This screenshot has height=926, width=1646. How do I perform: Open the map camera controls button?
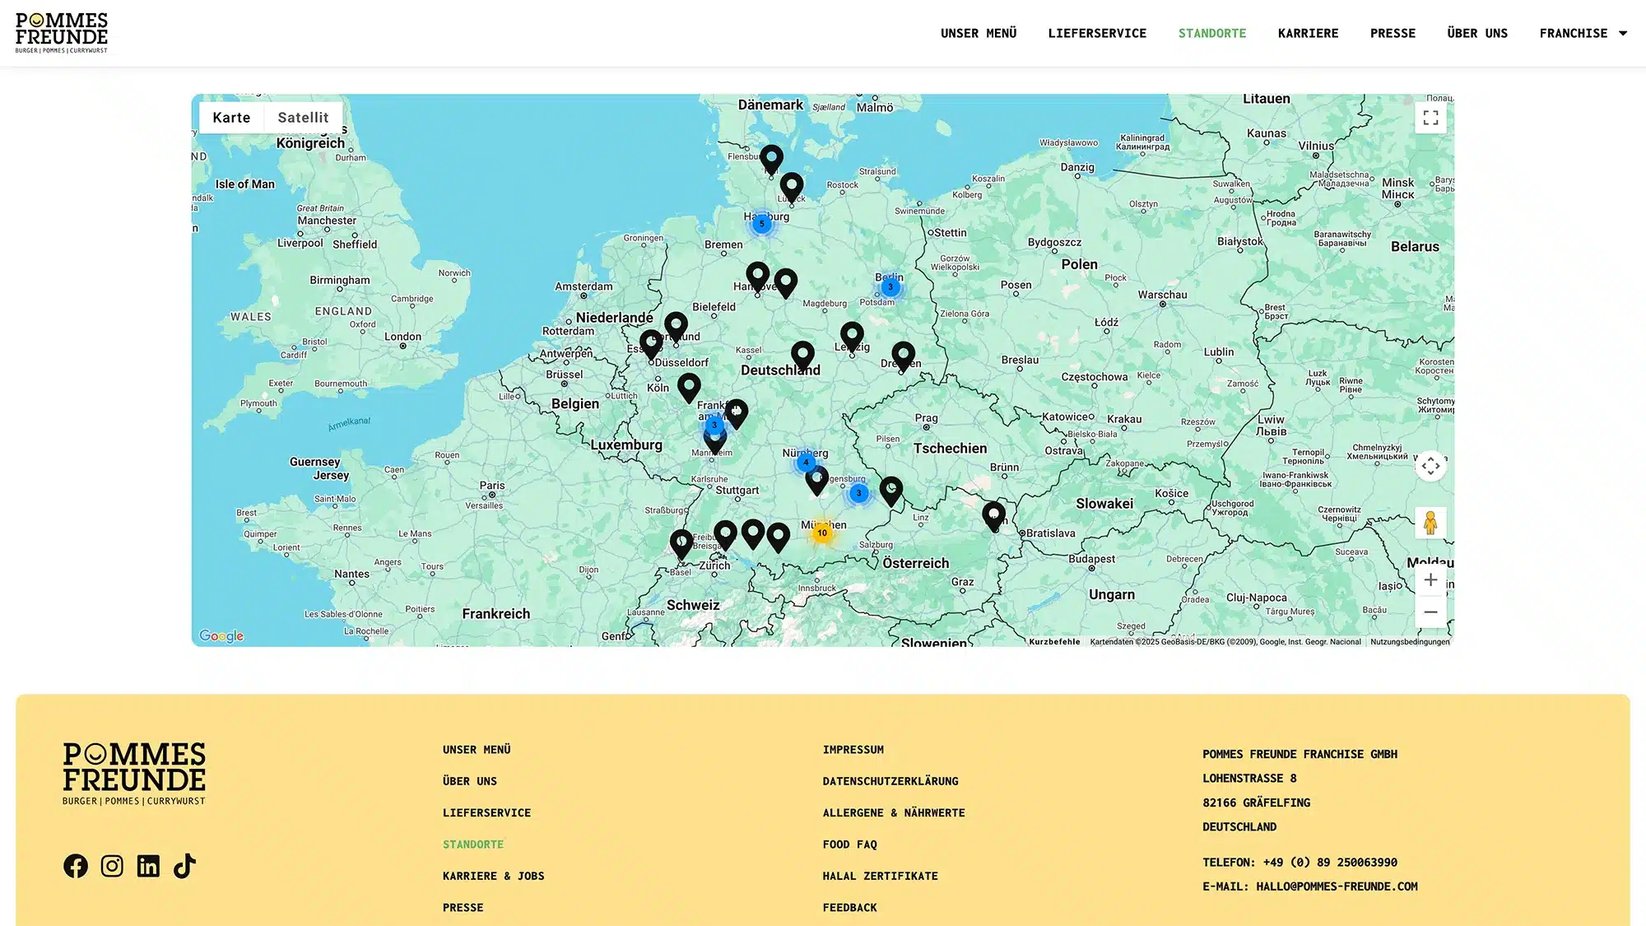coord(1430,466)
